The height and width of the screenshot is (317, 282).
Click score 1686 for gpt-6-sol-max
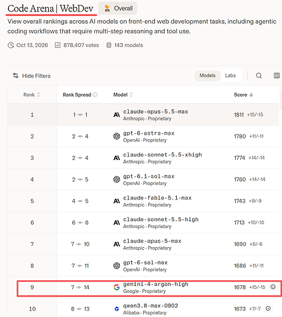pos(240,266)
